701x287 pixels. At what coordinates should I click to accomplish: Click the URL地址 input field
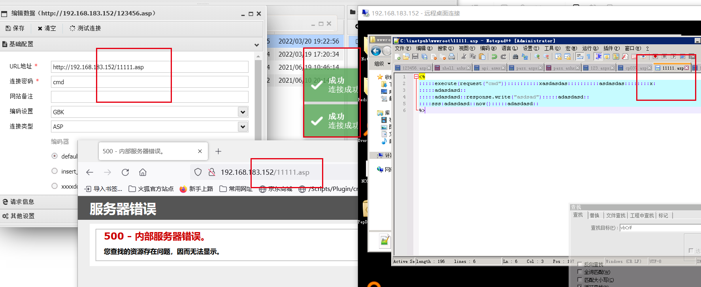pos(150,67)
